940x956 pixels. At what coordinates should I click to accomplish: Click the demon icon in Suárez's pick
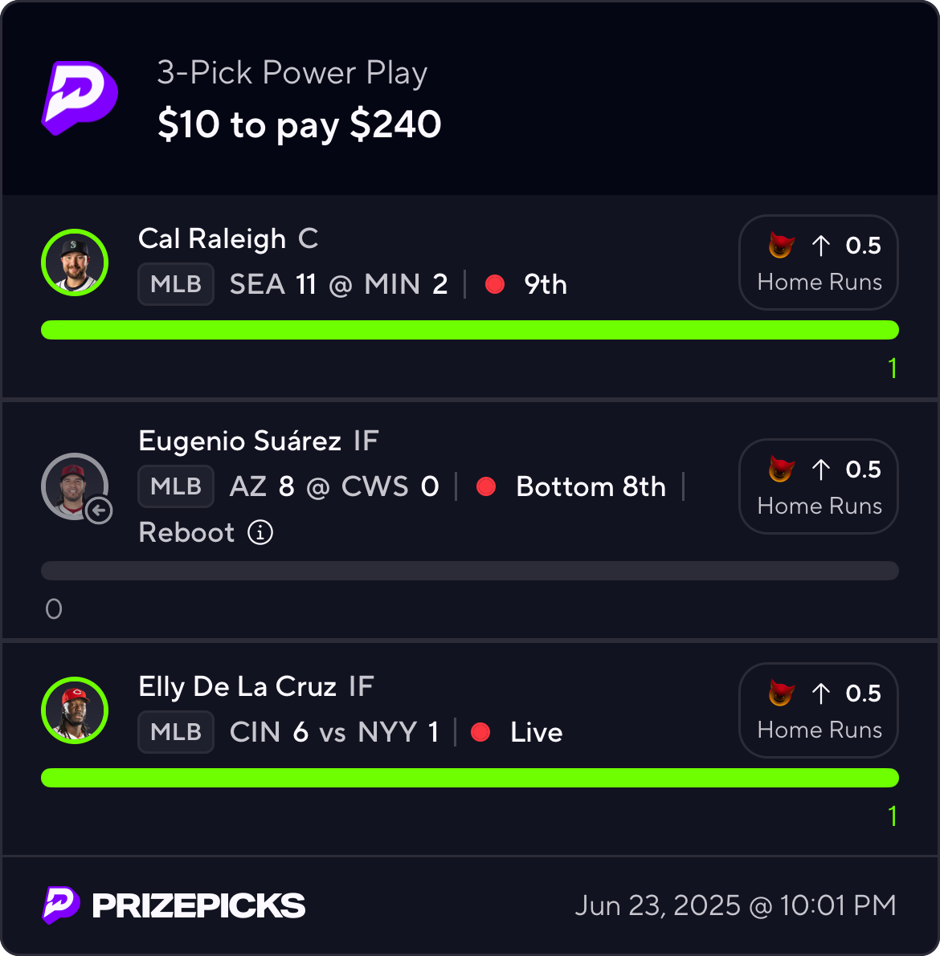pyautogui.click(x=781, y=469)
